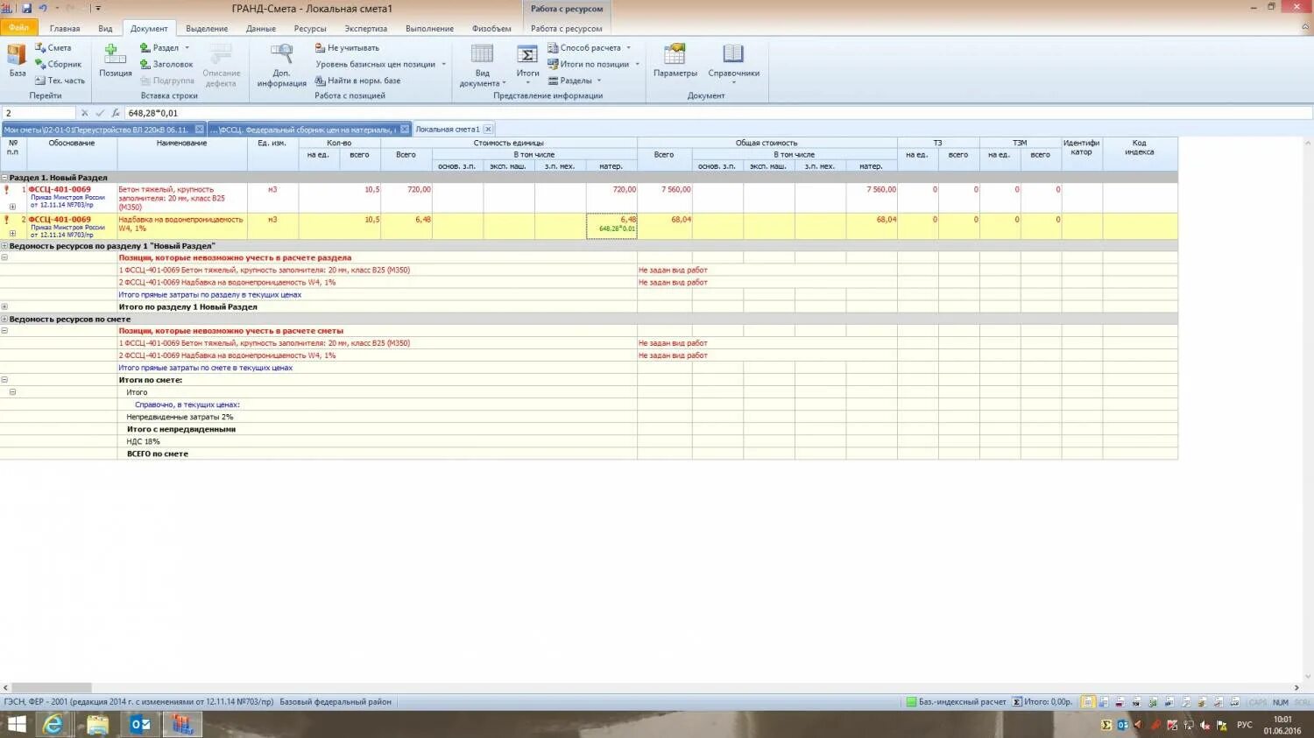Insert a Заголовок row
This screenshot has width=1314, height=738.
coord(166,64)
